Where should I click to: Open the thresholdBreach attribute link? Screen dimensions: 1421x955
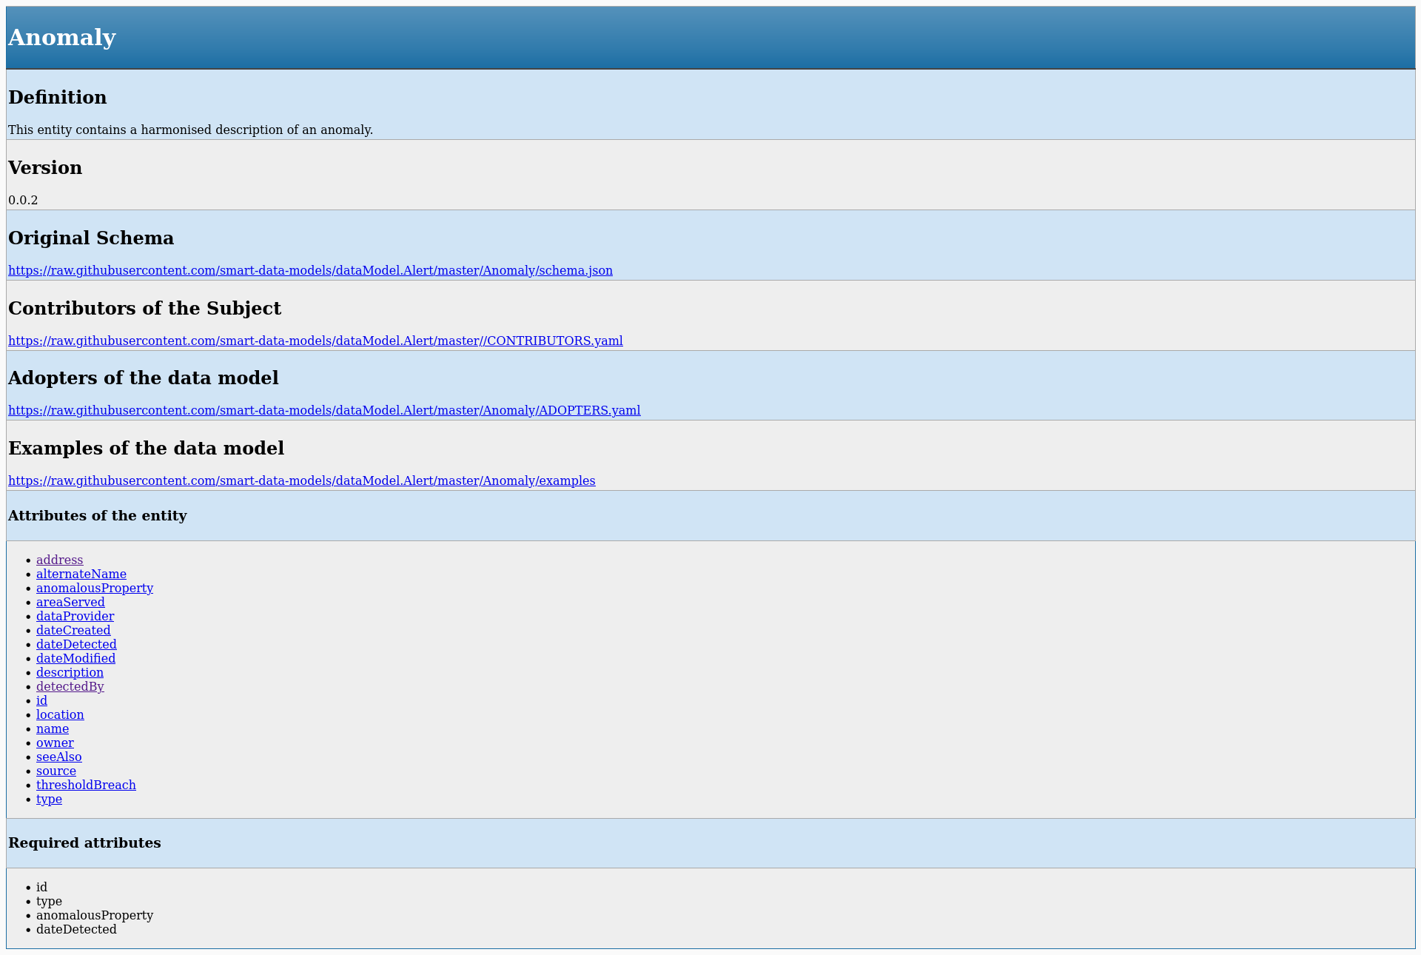[x=86, y=785]
